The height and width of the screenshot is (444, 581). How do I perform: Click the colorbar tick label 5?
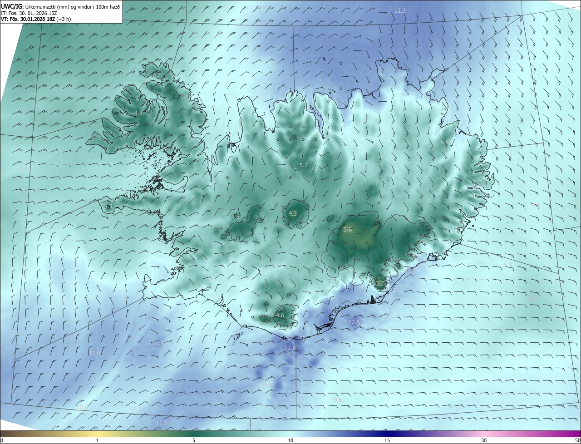point(194,440)
